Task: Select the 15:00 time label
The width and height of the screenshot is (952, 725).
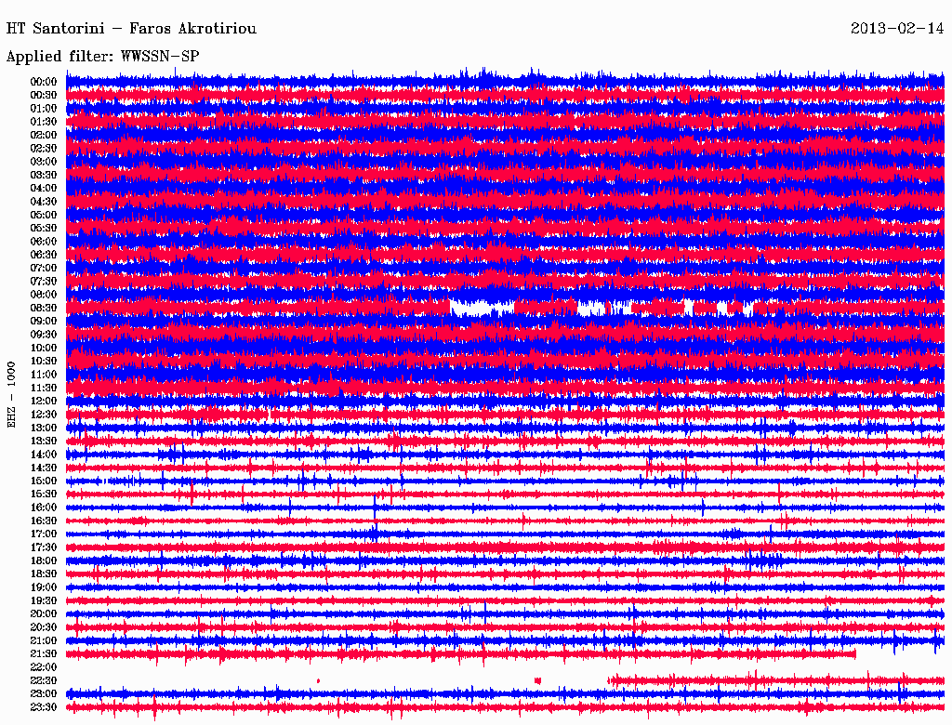Action: (x=44, y=481)
